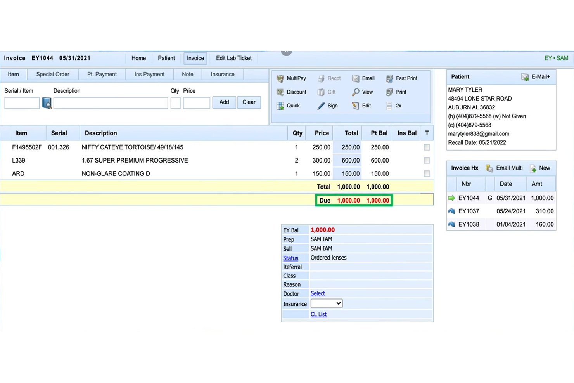Open the MultiPay payment icon
574x383 pixels.
coord(280,78)
